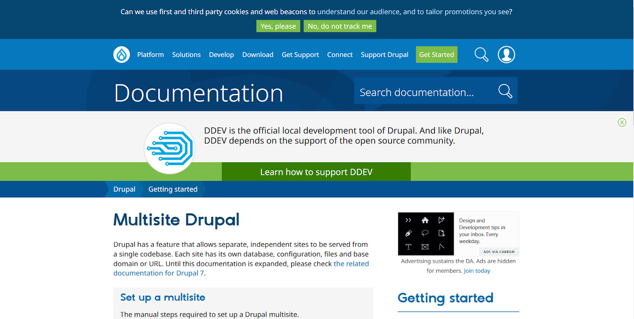Open site search magnifier in navbar
Image resolution: width=634 pixels, height=319 pixels.
point(481,55)
